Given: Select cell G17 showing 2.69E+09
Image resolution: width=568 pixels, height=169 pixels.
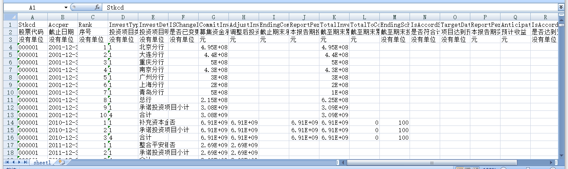Looking at the screenshot, I should pyautogui.click(x=213, y=145).
